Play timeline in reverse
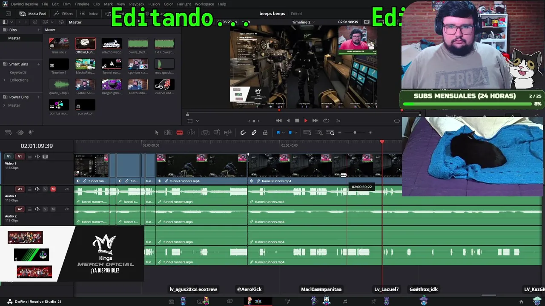This screenshot has height=306, width=545. click(x=288, y=121)
